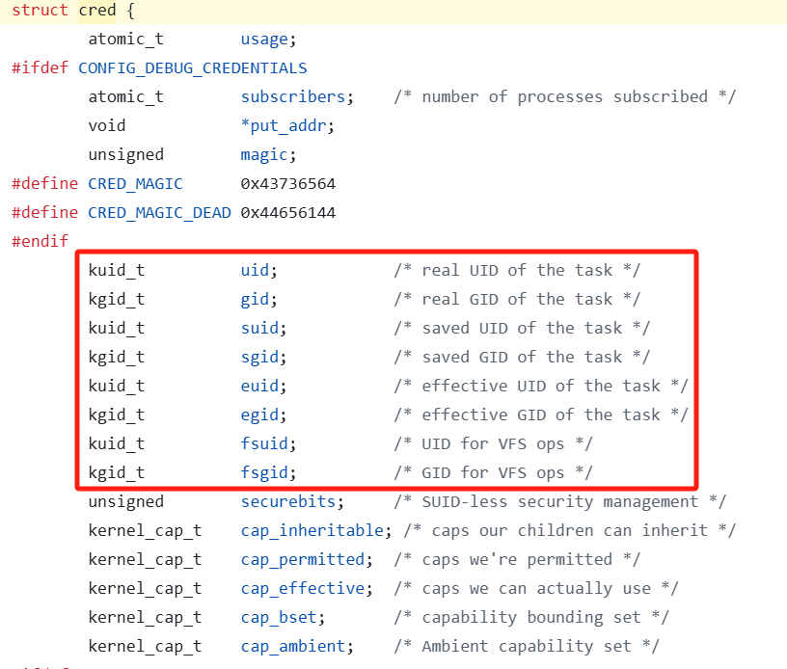Select the sgid field identifier
The height and width of the screenshot is (669, 787).
(x=259, y=357)
